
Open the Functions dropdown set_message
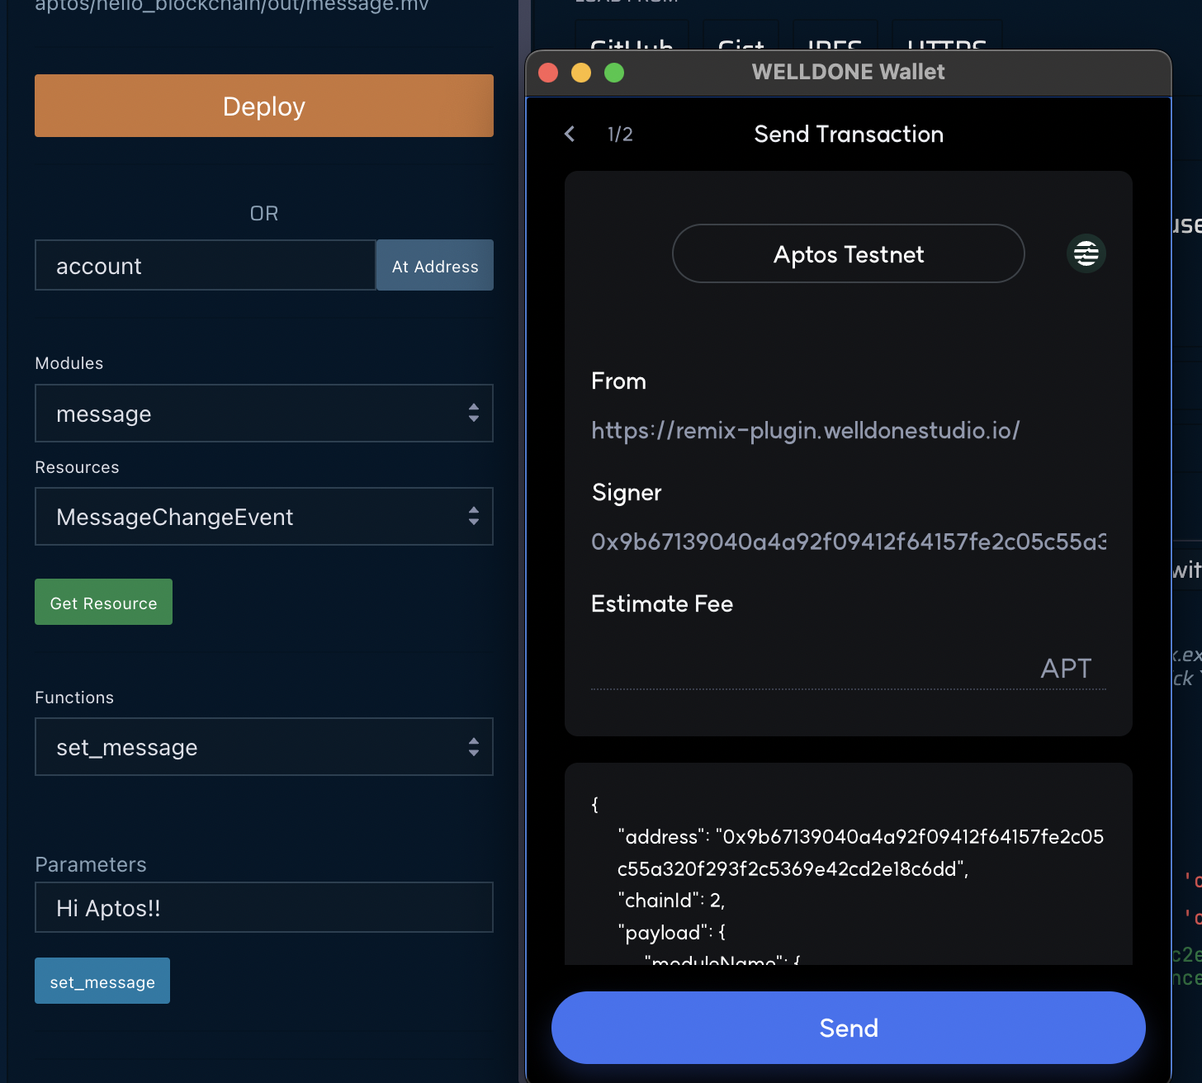tap(264, 747)
